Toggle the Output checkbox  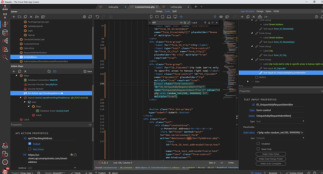tap(29, 144)
